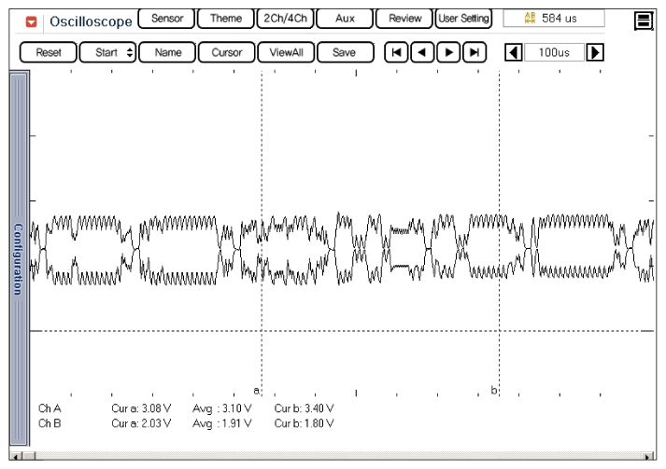666x469 pixels.
Task: Expand the Configuration side panel
Action: point(18,258)
